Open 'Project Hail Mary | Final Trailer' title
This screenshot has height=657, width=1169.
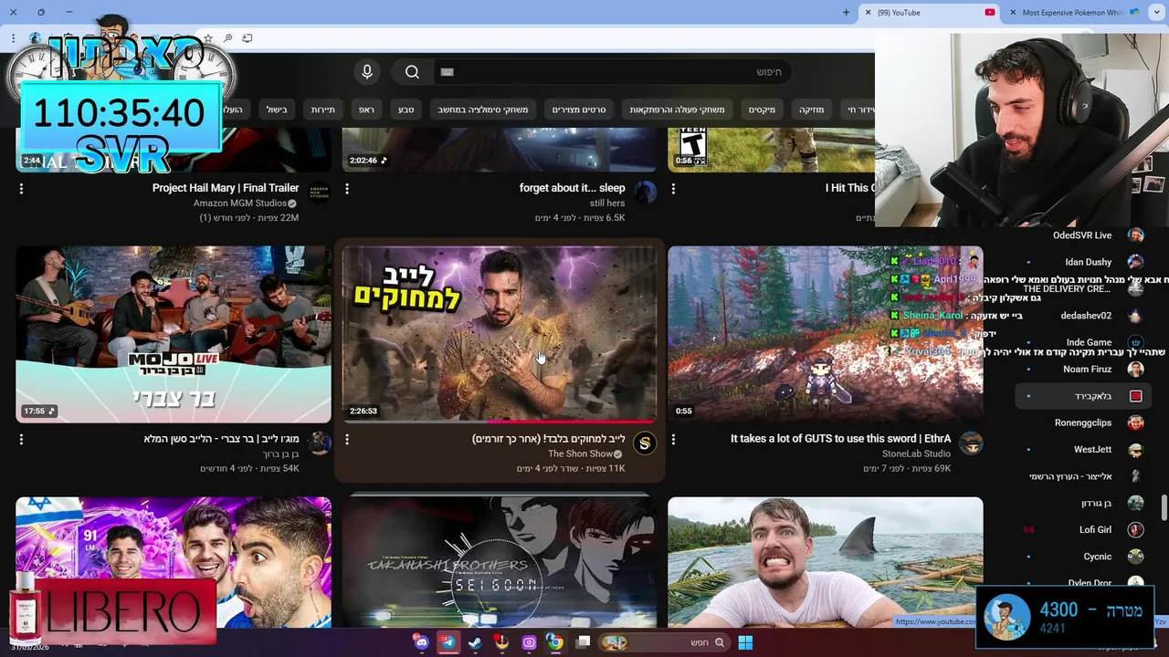pos(226,188)
